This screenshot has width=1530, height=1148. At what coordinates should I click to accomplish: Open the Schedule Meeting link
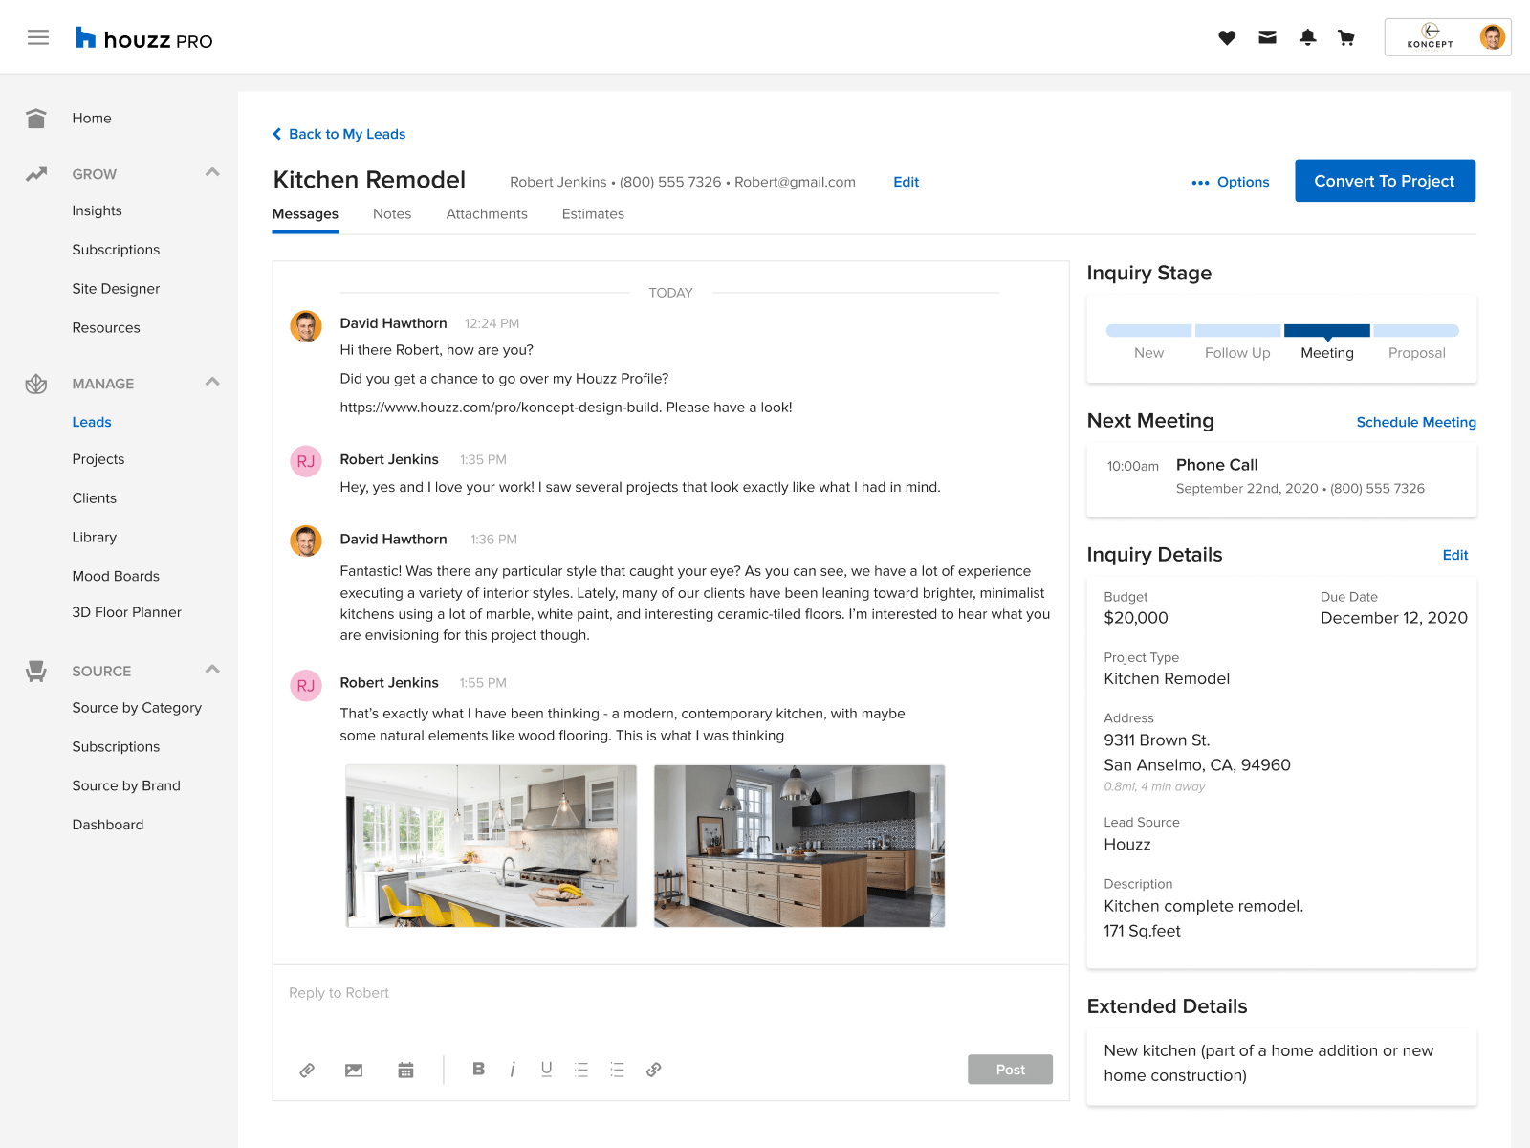pyautogui.click(x=1416, y=422)
